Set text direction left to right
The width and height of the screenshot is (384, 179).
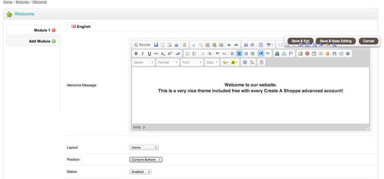(261, 54)
